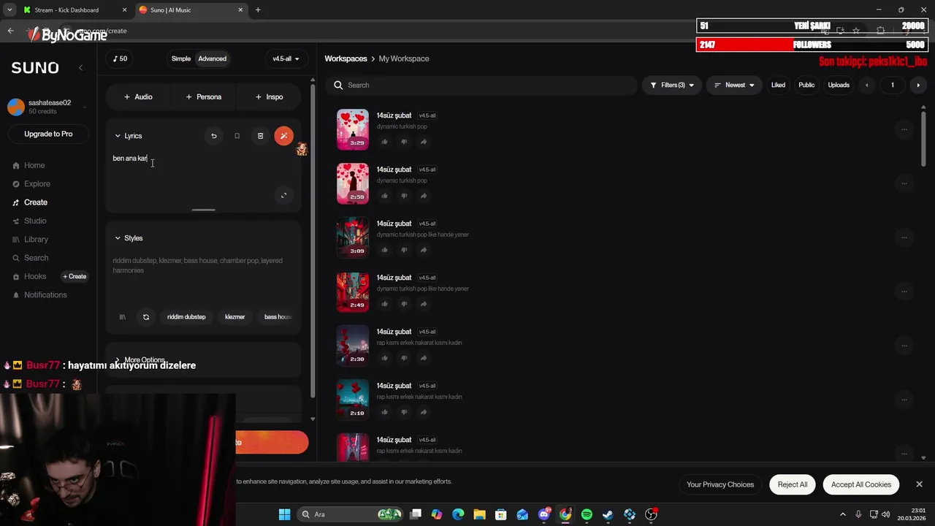
Task: Go to next page of songs
Action: pyautogui.click(x=918, y=85)
